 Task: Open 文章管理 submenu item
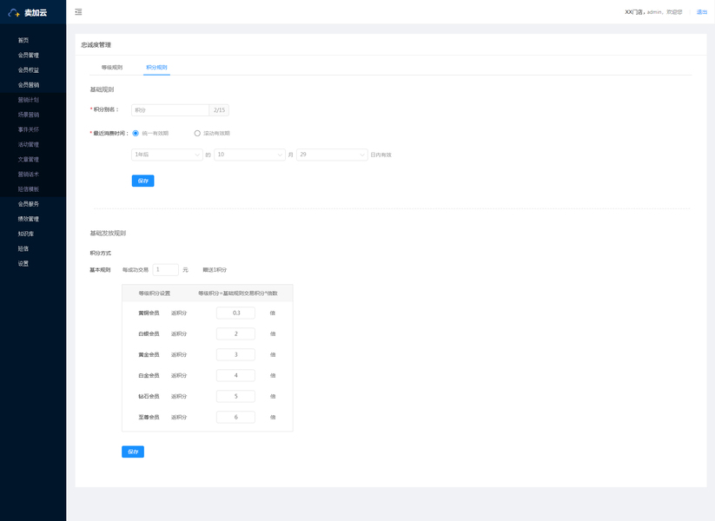[29, 160]
